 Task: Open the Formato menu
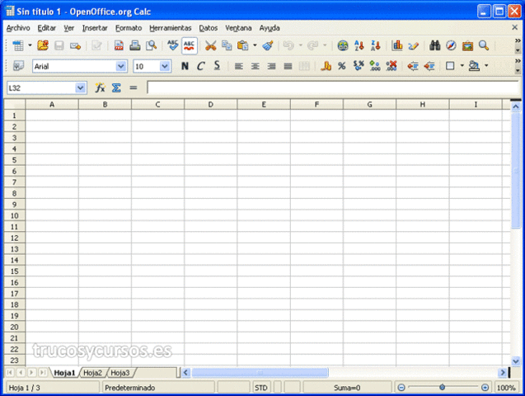click(x=129, y=28)
